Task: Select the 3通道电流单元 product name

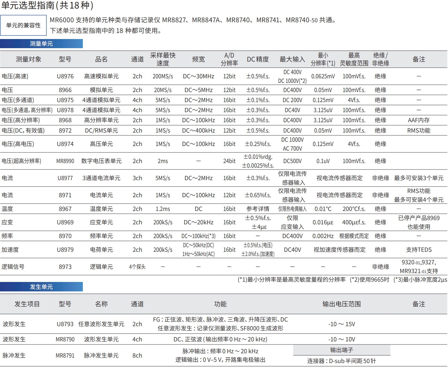Action: pyautogui.click(x=101, y=178)
